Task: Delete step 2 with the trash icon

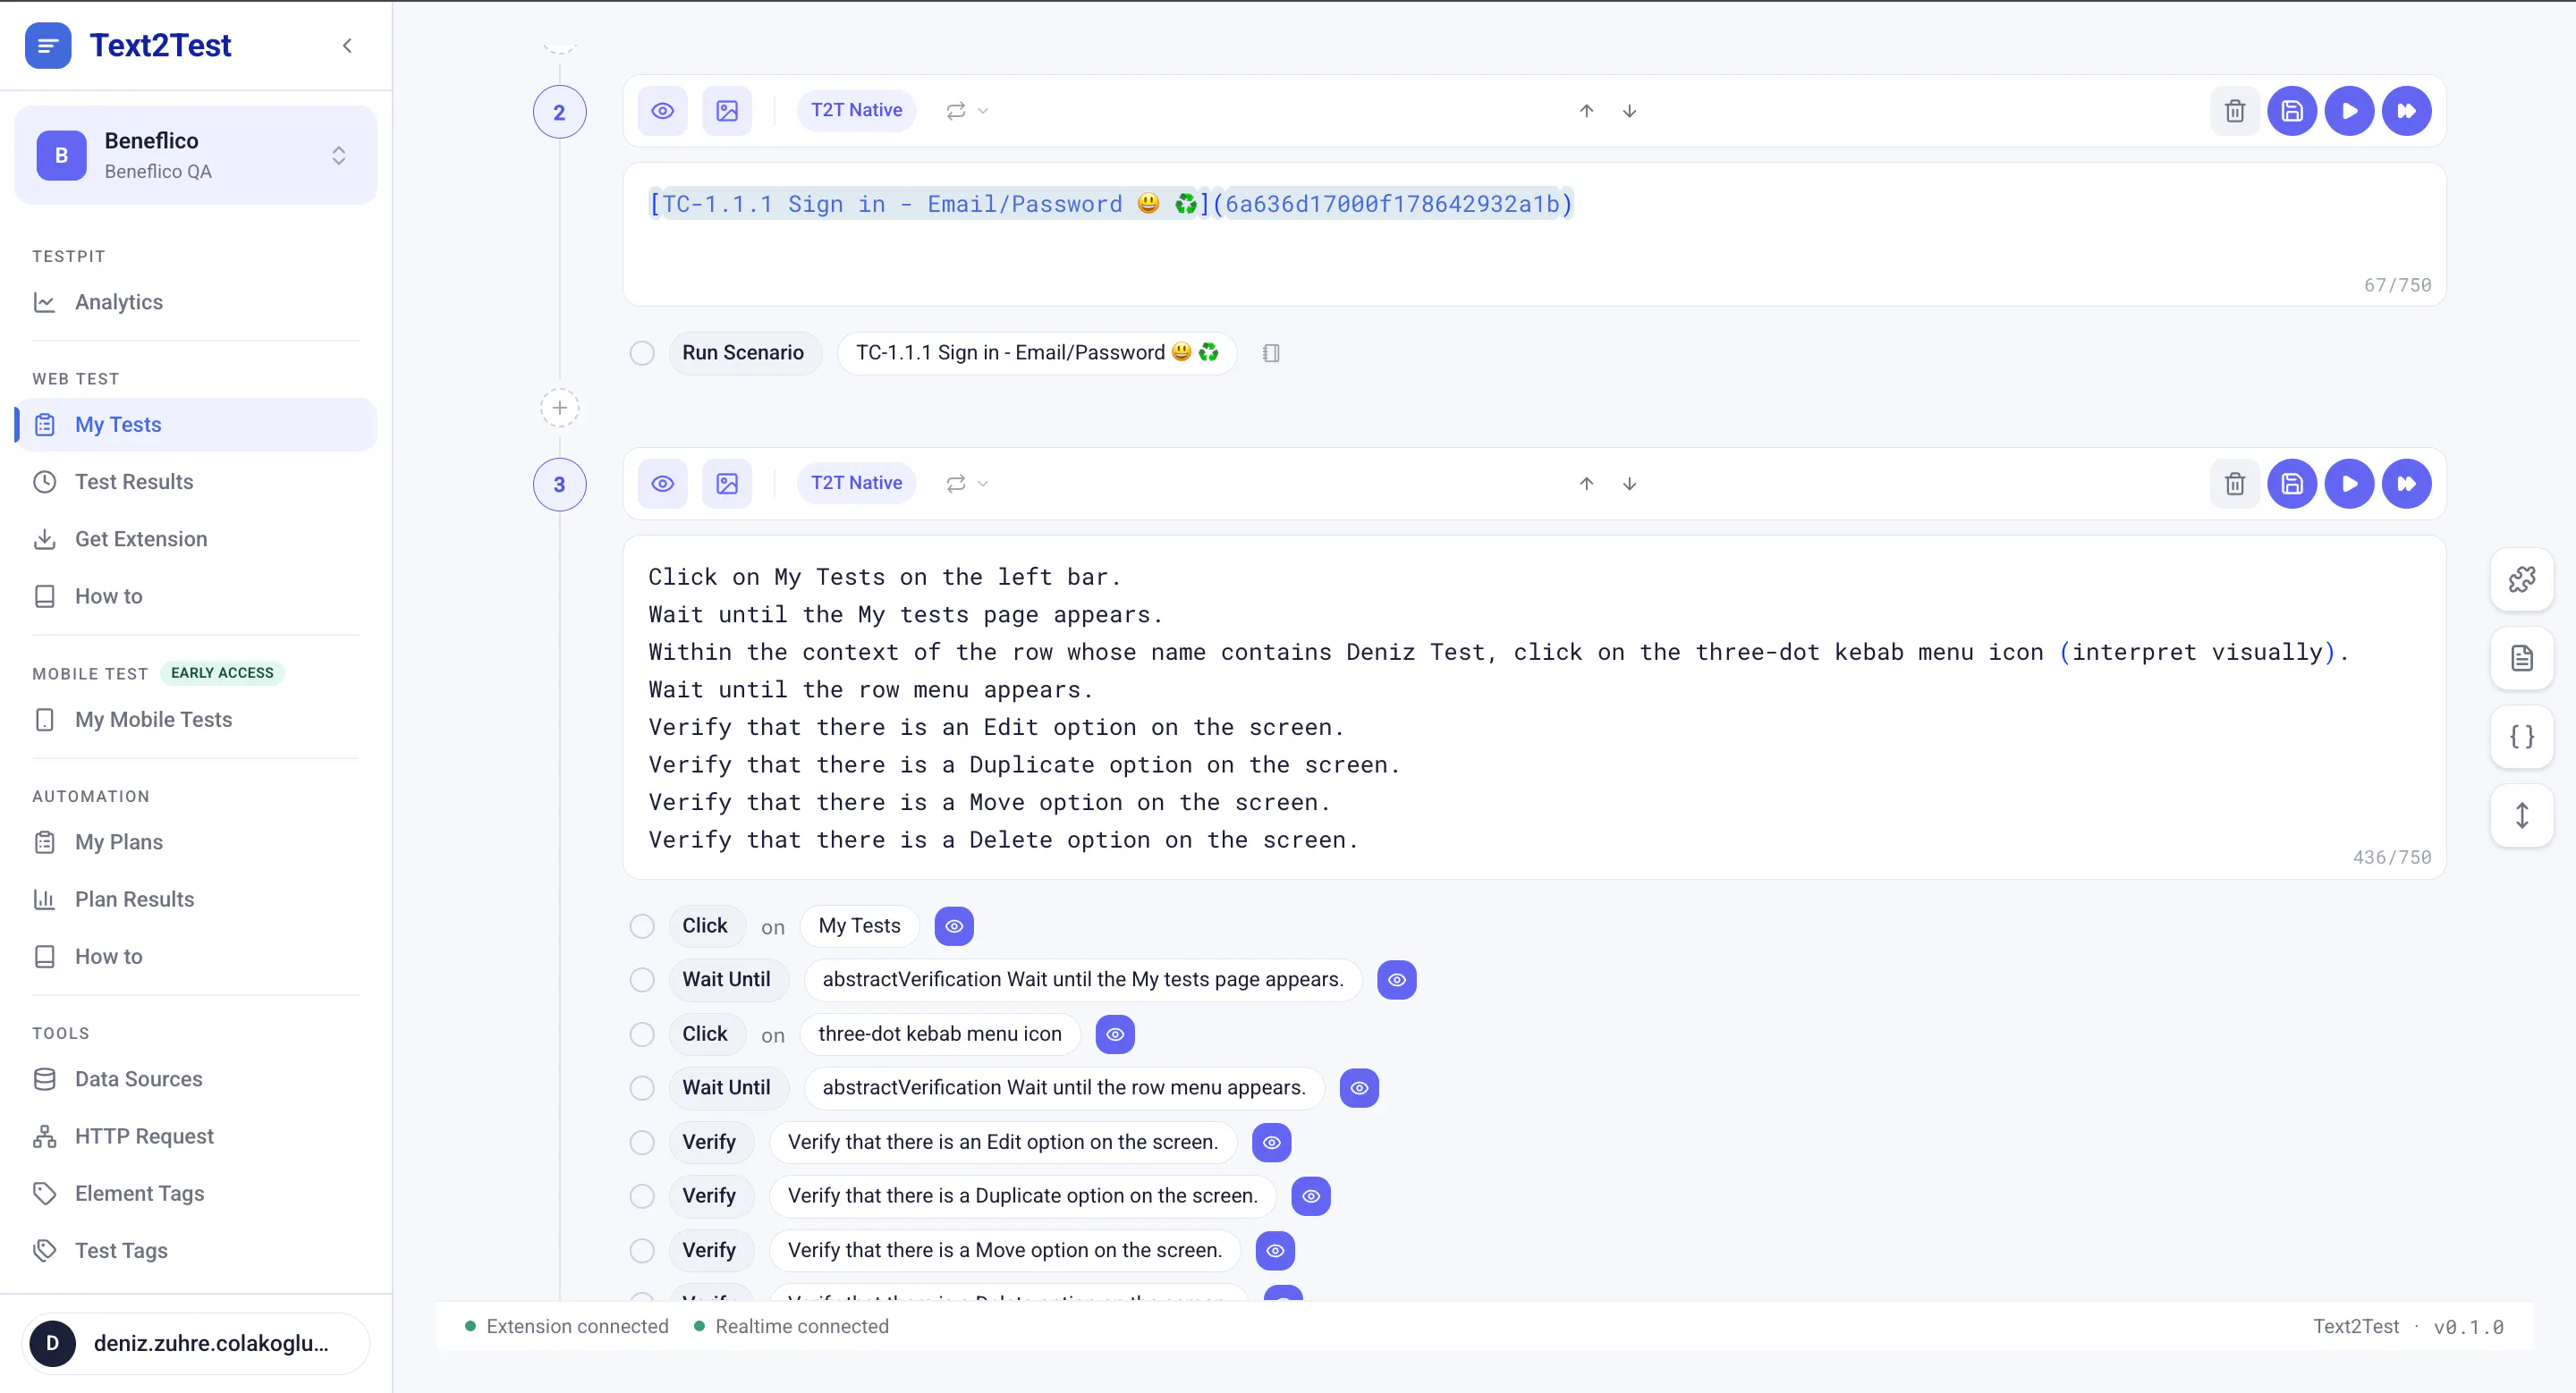Action: tap(2235, 111)
